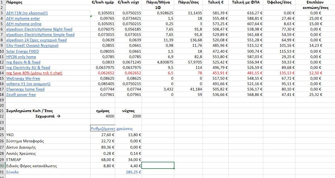
Task: Open the ΔΕΗ Γ1Ν (το κλασσικό!) link
Action: pyautogui.click(x=27, y=13)
